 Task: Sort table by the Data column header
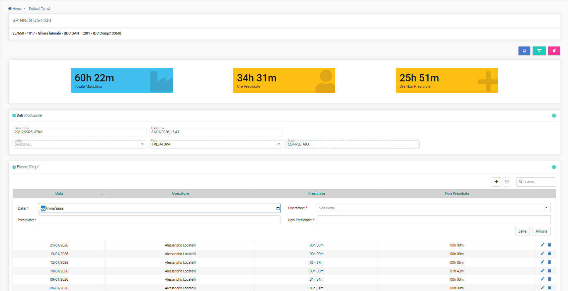(x=59, y=193)
